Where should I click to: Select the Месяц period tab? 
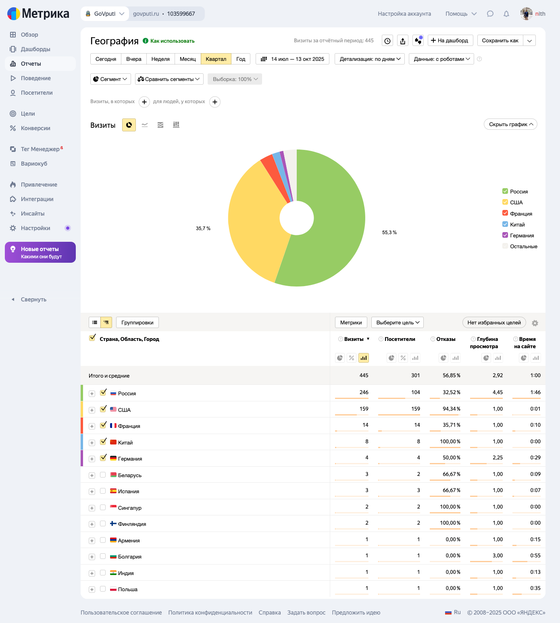point(187,59)
